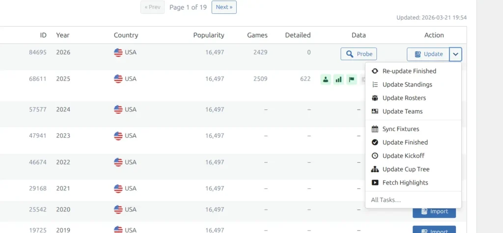This screenshot has height=233, width=503.
Task: Click the checkmark icon beside Update Finished
Action: pyautogui.click(x=375, y=142)
